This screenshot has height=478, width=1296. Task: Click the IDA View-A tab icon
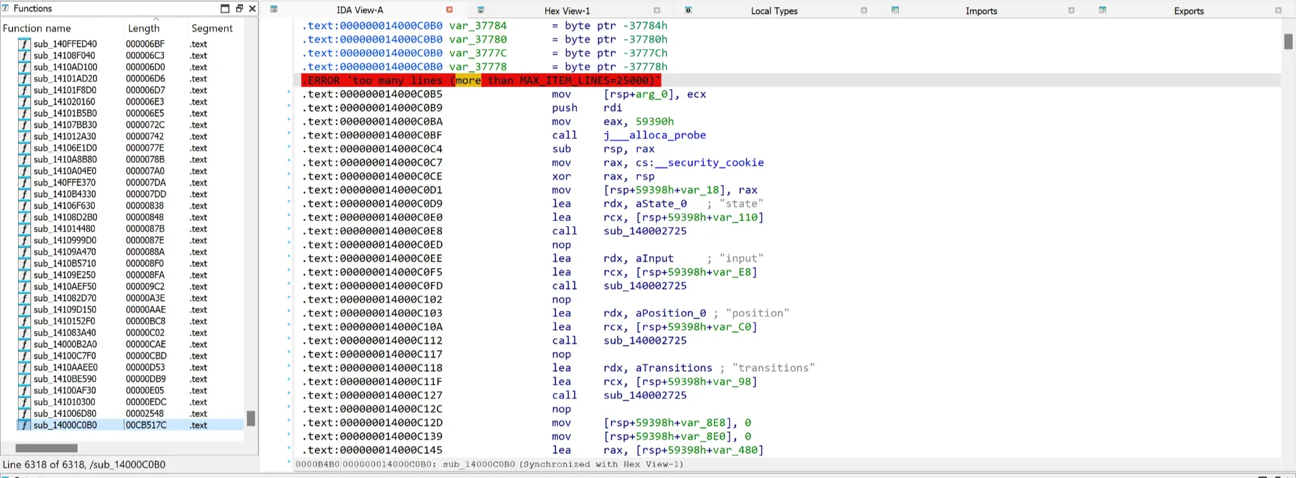273,10
